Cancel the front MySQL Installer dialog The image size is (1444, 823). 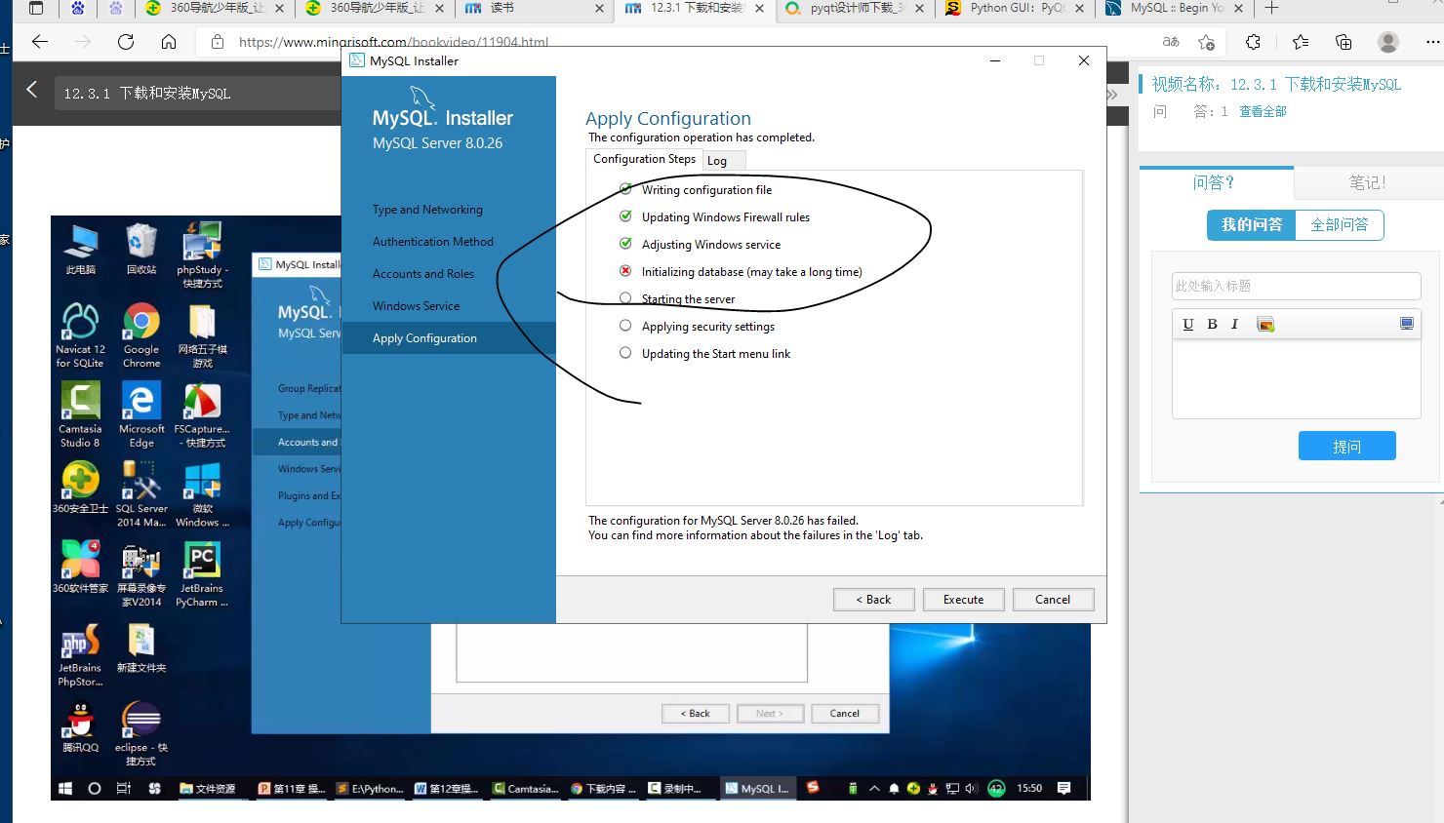[1054, 600]
